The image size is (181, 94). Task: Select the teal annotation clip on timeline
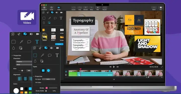pyautogui.click(x=95, y=74)
